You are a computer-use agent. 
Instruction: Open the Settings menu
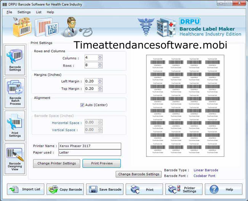(x=24, y=12)
